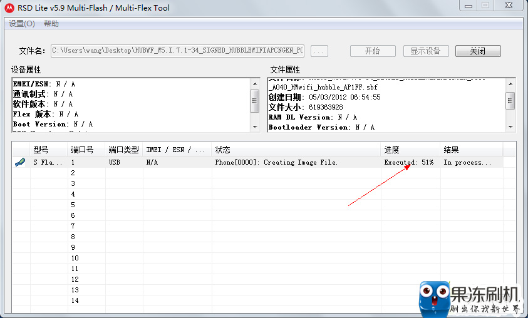
Task: Open the 设置(O) menu
Action: (22, 24)
